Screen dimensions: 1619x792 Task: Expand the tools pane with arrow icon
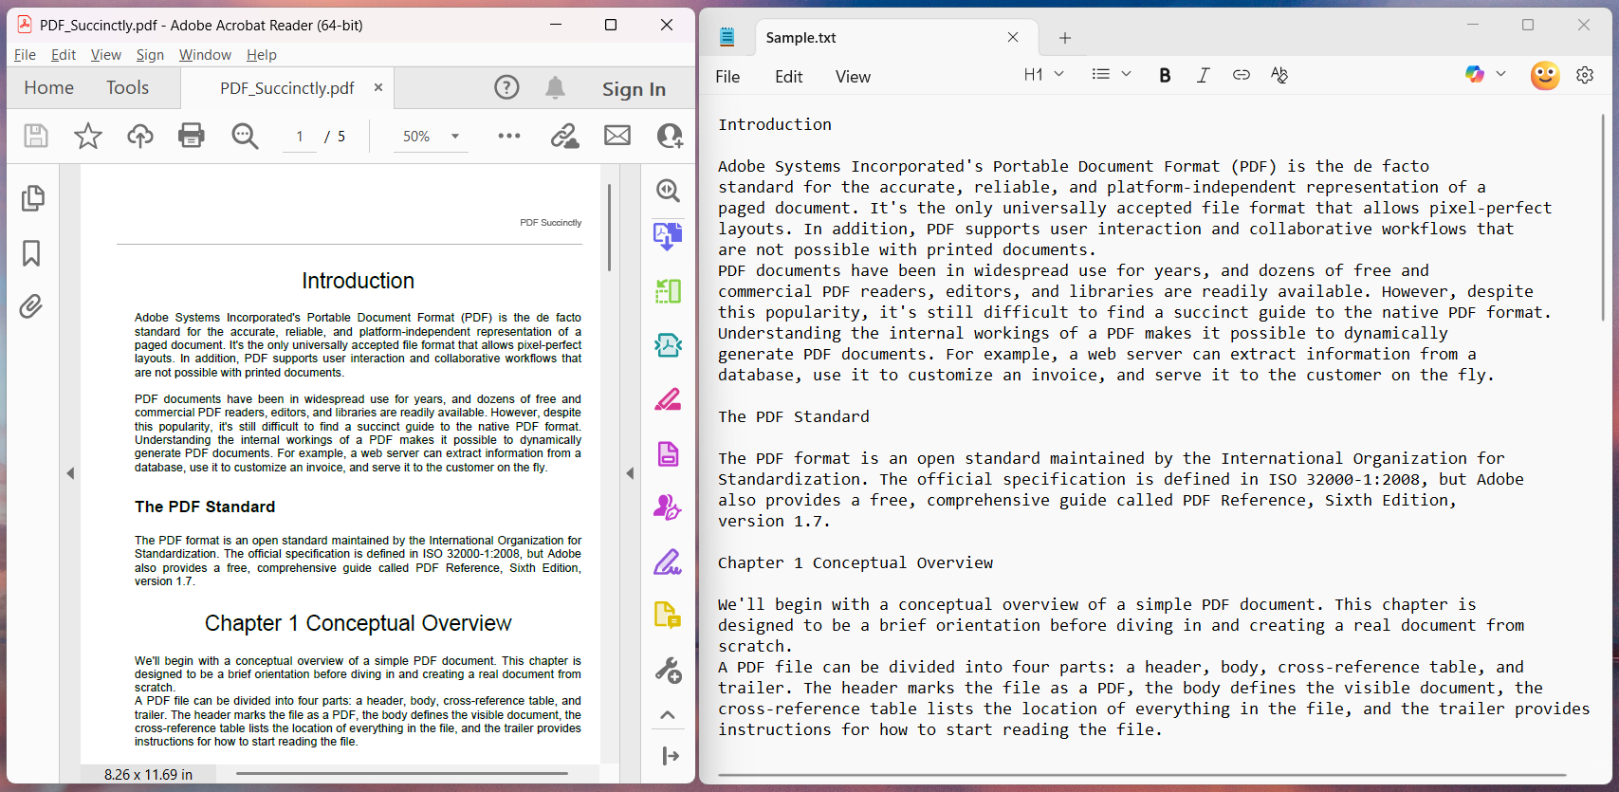click(670, 756)
